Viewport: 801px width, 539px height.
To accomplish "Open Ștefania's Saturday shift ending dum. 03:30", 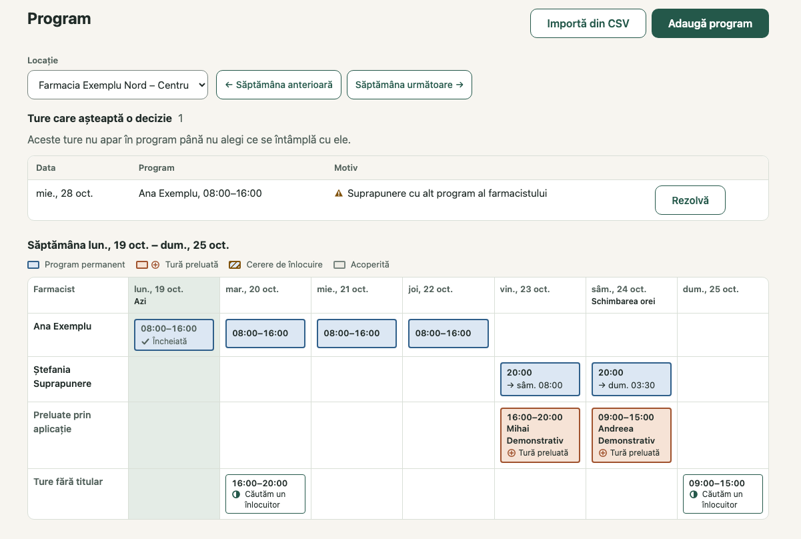I will 632,379.
